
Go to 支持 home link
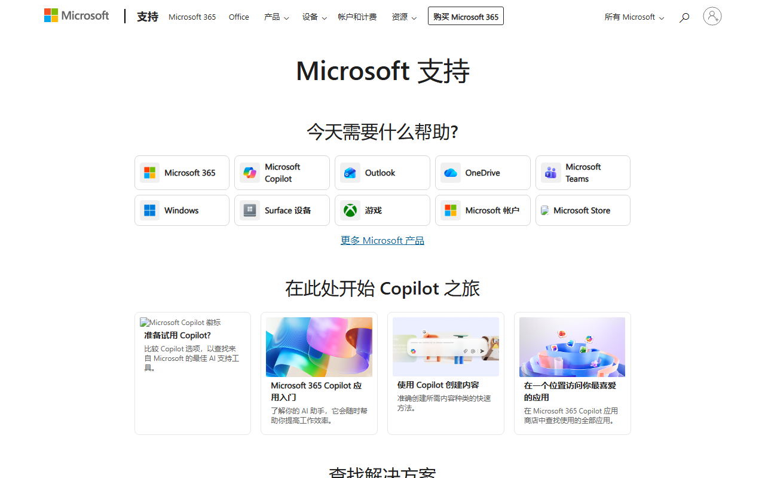coord(148,17)
